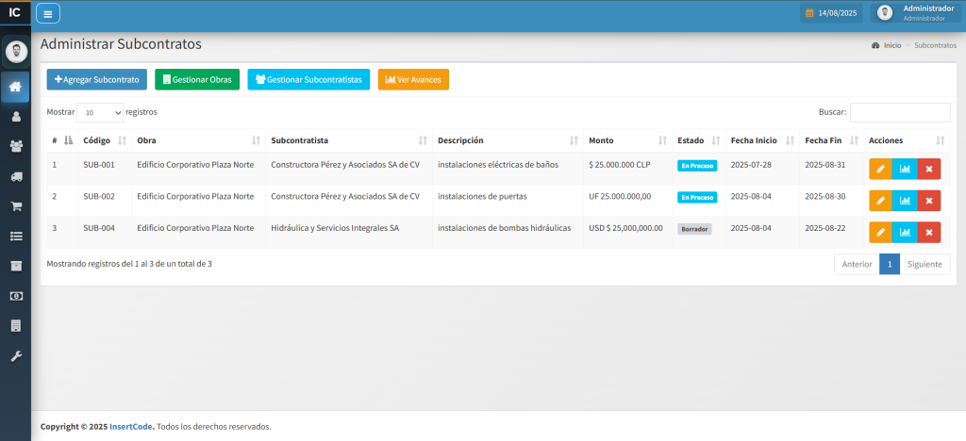Open the group users icon in sidebar

[x=15, y=146]
